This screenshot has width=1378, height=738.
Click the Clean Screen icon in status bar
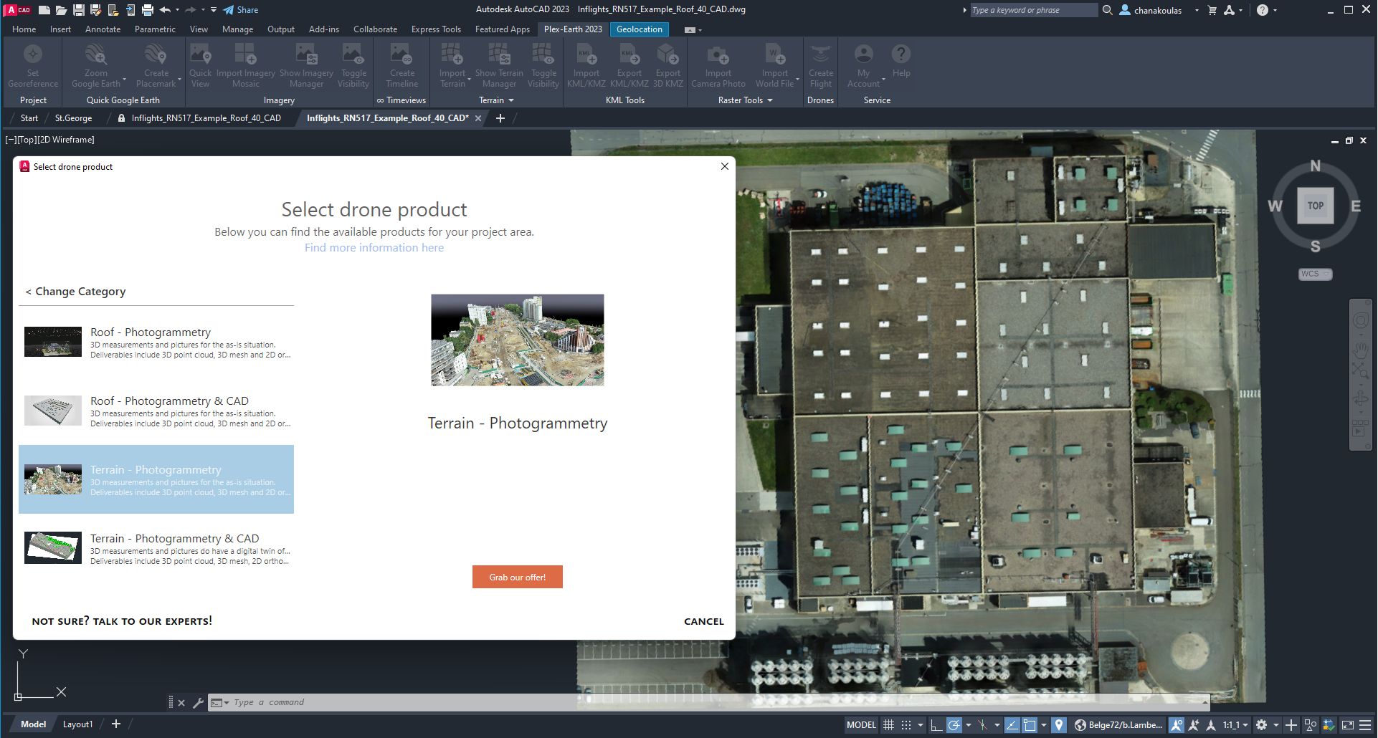(x=1348, y=725)
